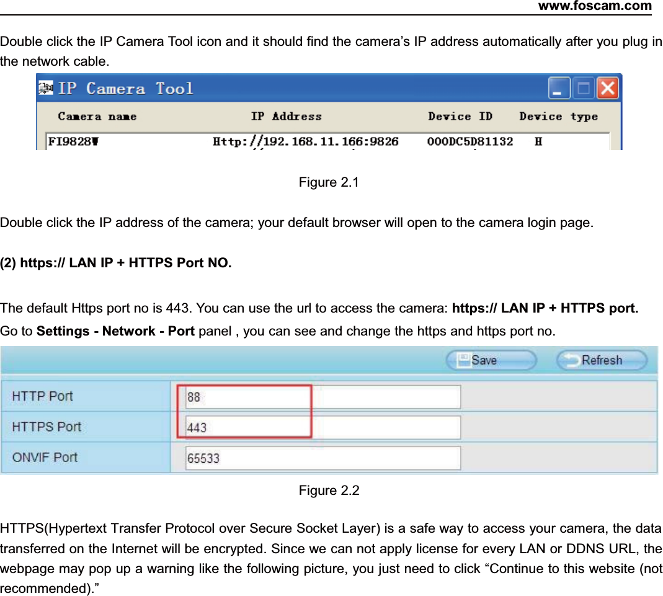Image resolution: width=663 pixels, height=596 pixels.
Task: Click the Figure 2.1 caption
Action: point(329,182)
